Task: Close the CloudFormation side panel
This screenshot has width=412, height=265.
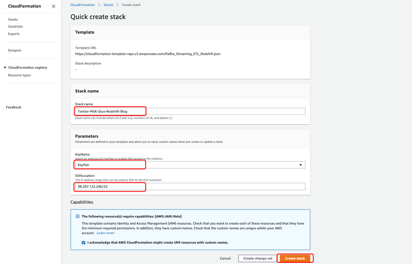Action: (x=54, y=6)
